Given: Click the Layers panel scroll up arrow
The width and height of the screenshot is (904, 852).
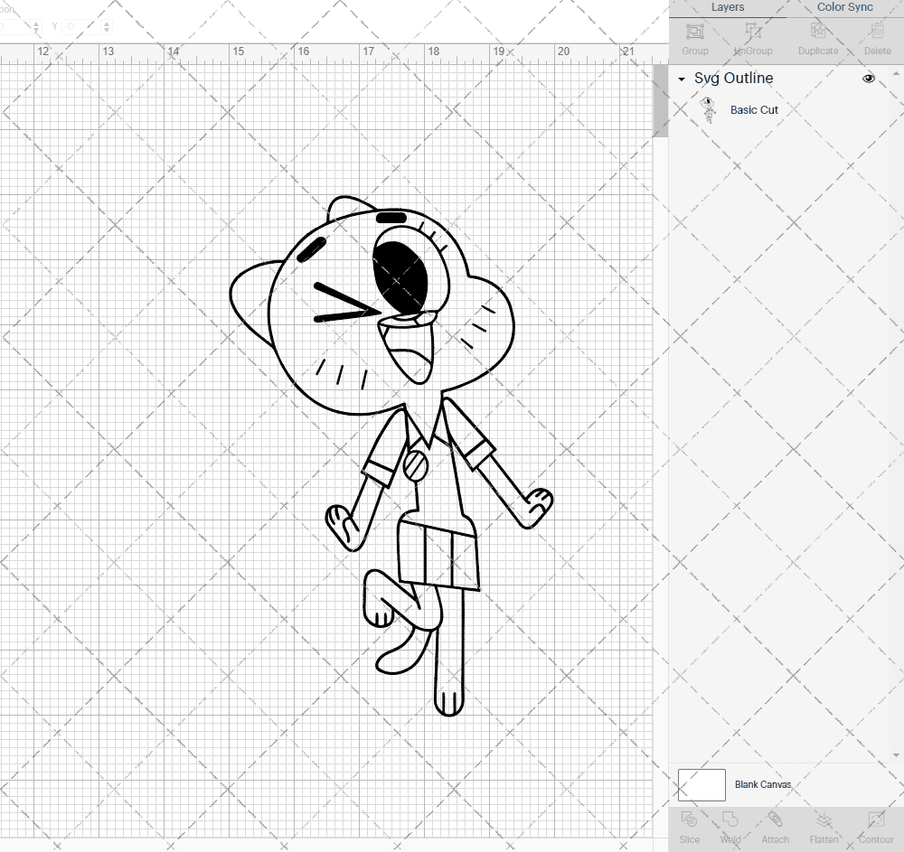Looking at the screenshot, I should 895,74.
